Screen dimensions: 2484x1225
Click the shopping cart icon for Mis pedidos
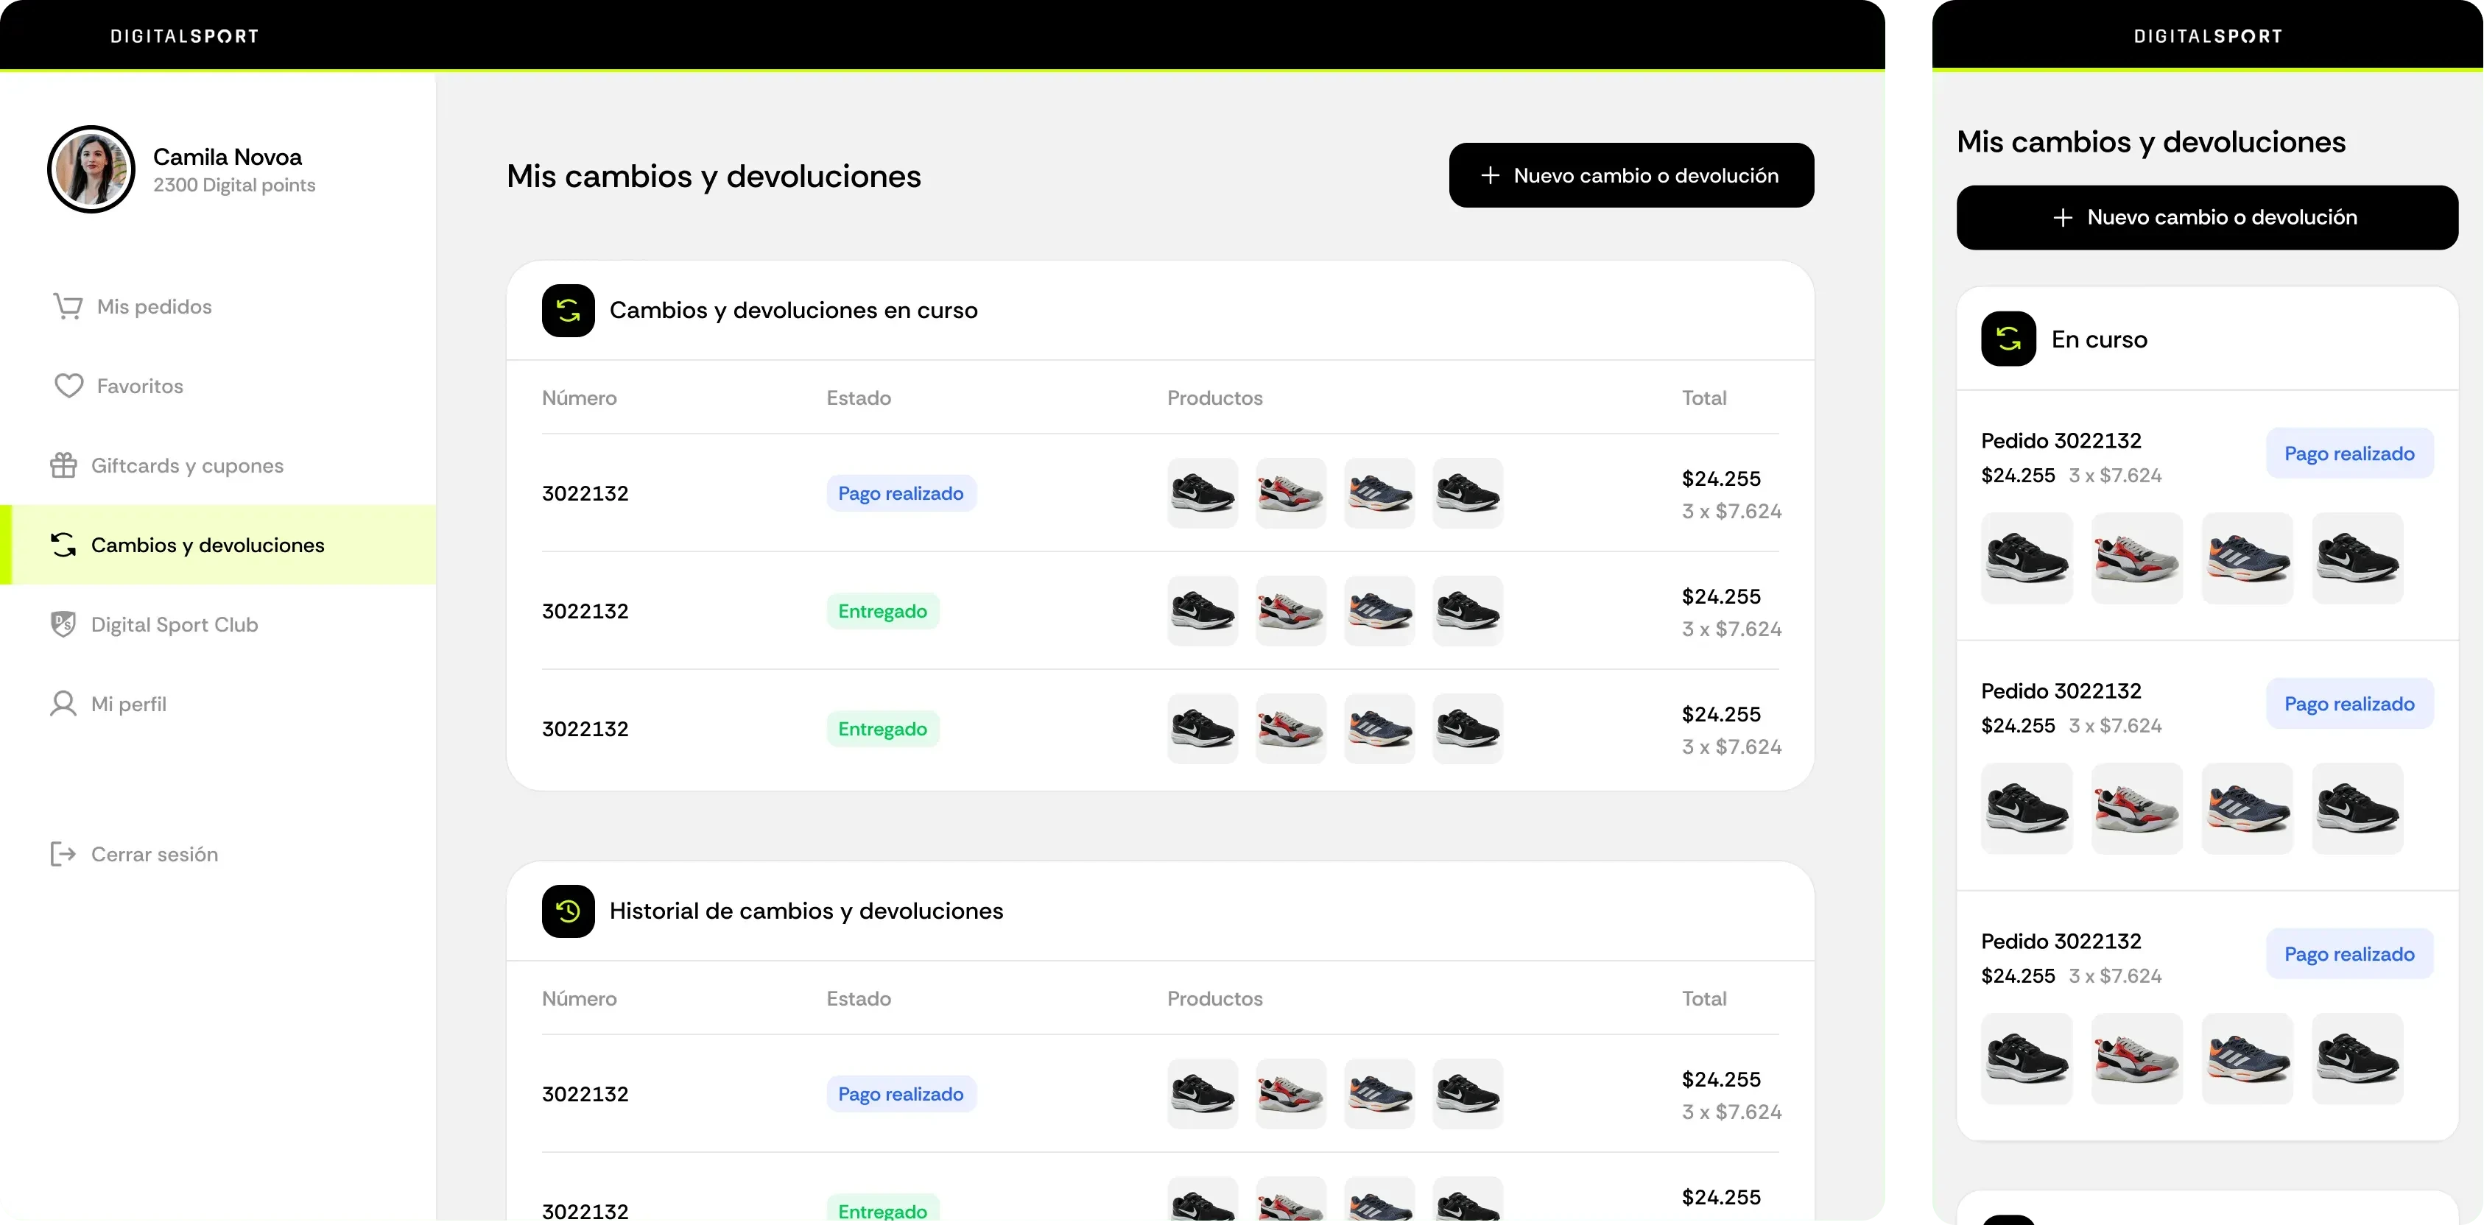pyautogui.click(x=68, y=306)
